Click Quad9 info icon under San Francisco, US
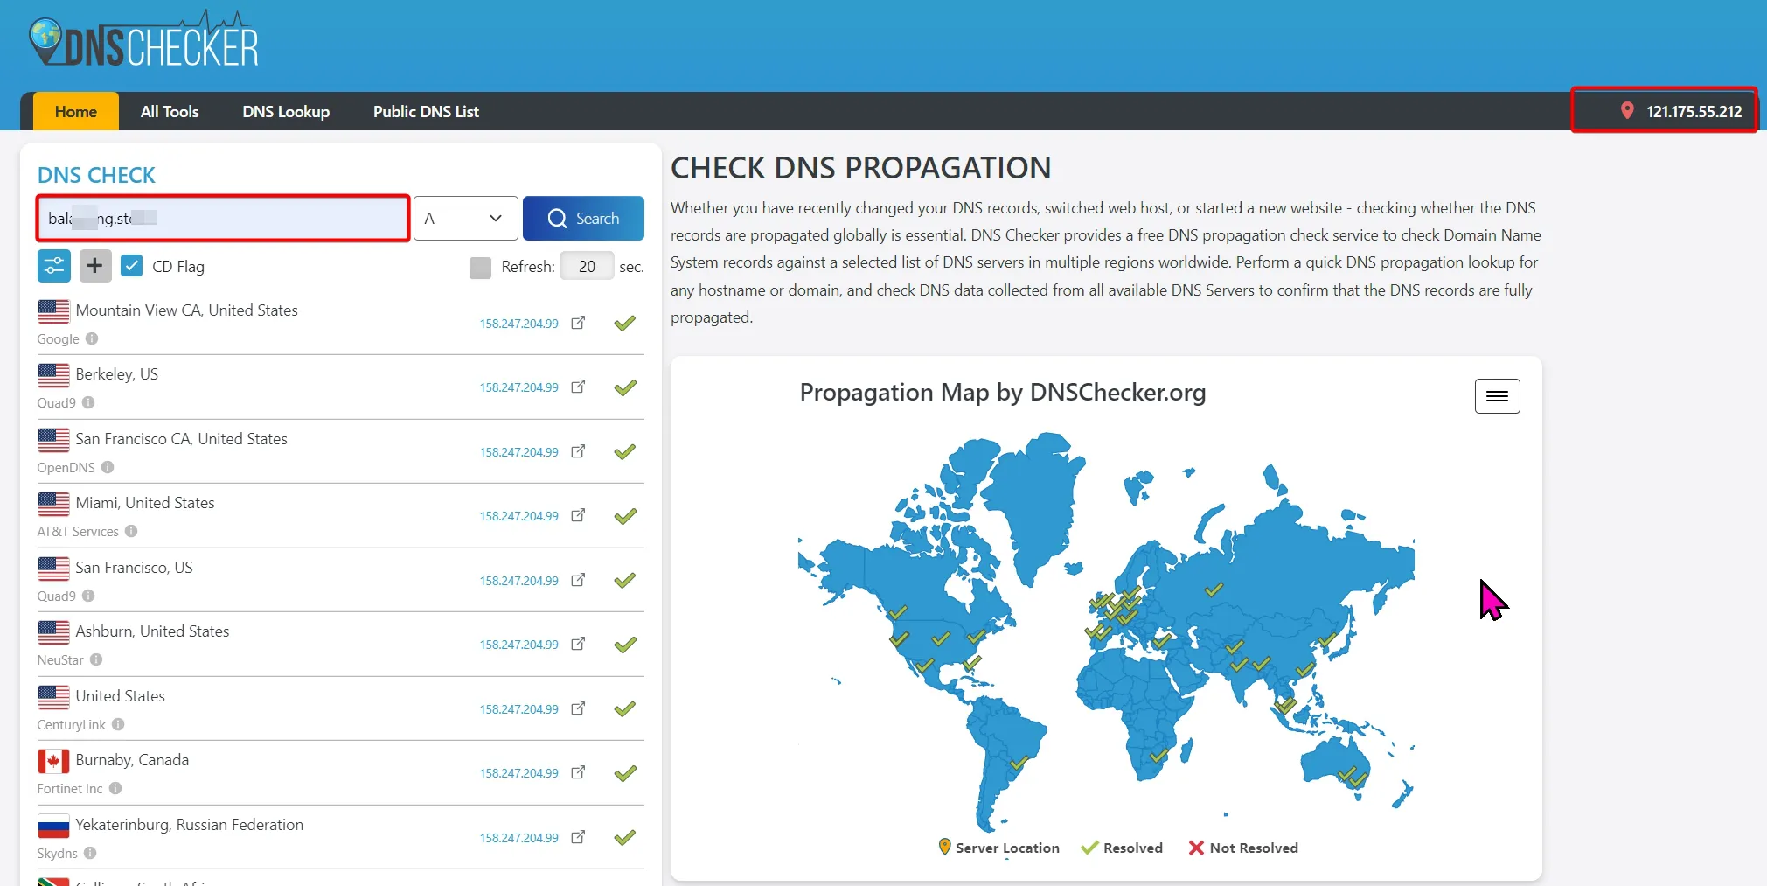 coord(88,596)
